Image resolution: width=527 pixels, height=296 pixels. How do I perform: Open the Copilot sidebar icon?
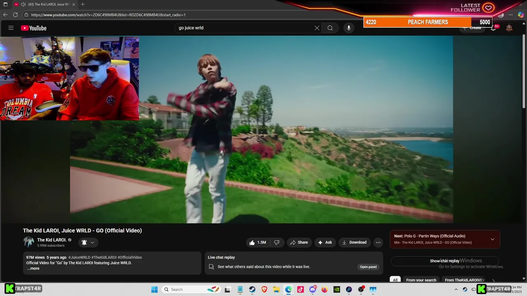click(521, 15)
